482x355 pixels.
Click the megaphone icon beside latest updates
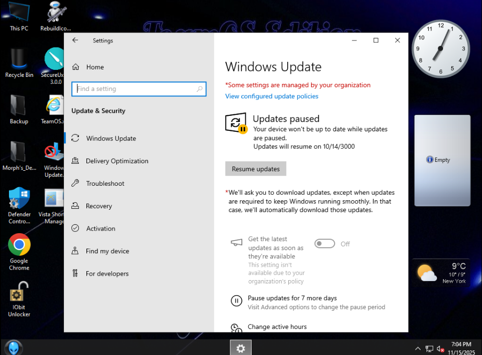coord(236,243)
